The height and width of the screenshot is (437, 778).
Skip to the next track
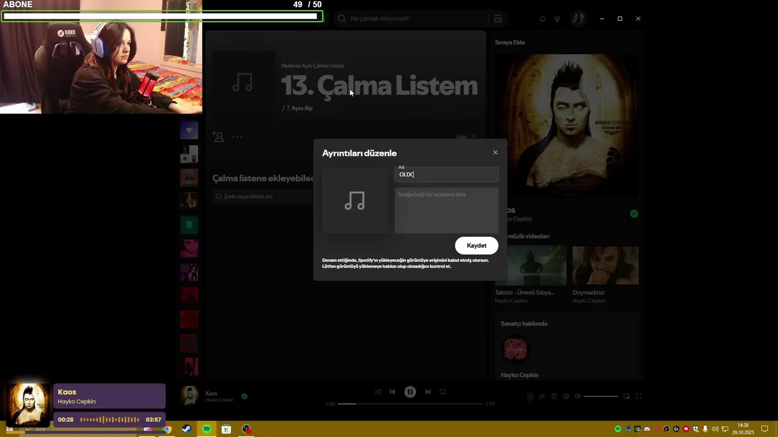[428, 392]
